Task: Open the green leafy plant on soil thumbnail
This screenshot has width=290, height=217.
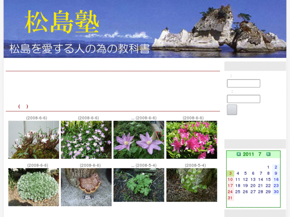Action: 139,185
